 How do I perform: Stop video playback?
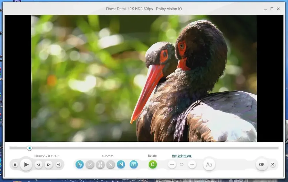(x=15, y=165)
